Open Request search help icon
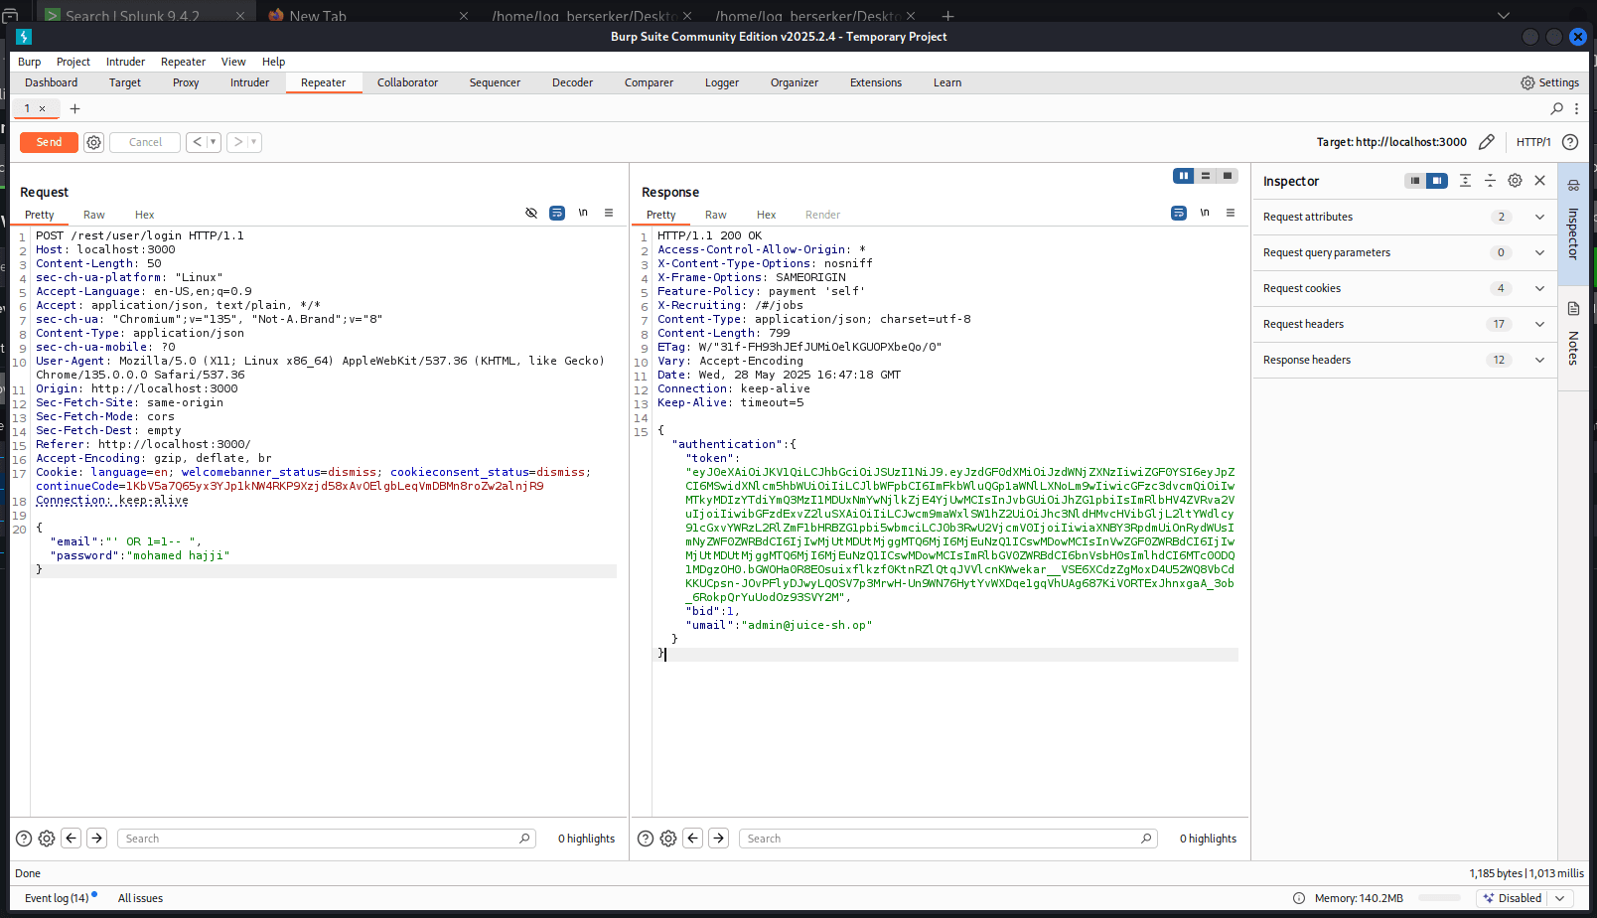The width and height of the screenshot is (1597, 918). tap(24, 839)
